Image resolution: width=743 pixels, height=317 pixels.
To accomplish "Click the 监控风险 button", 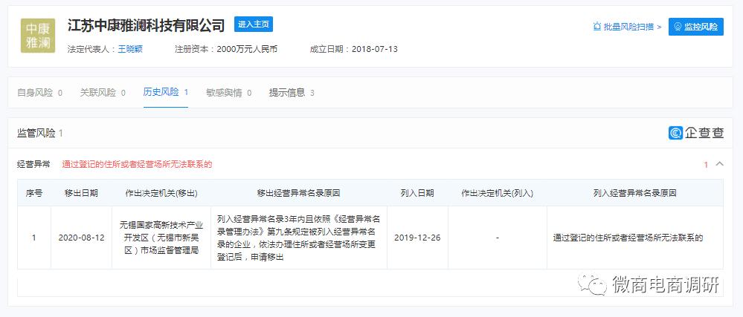I will (x=695, y=27).
